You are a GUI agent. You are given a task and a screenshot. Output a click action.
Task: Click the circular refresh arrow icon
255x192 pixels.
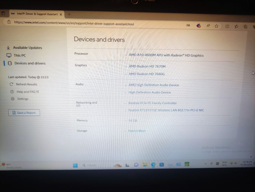coord(11,84)
